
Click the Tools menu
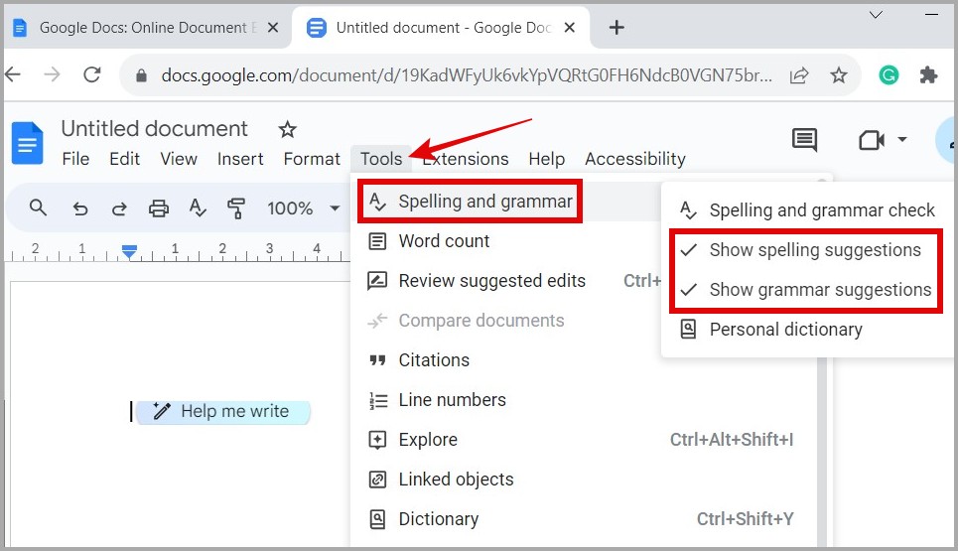coord(381,159)
